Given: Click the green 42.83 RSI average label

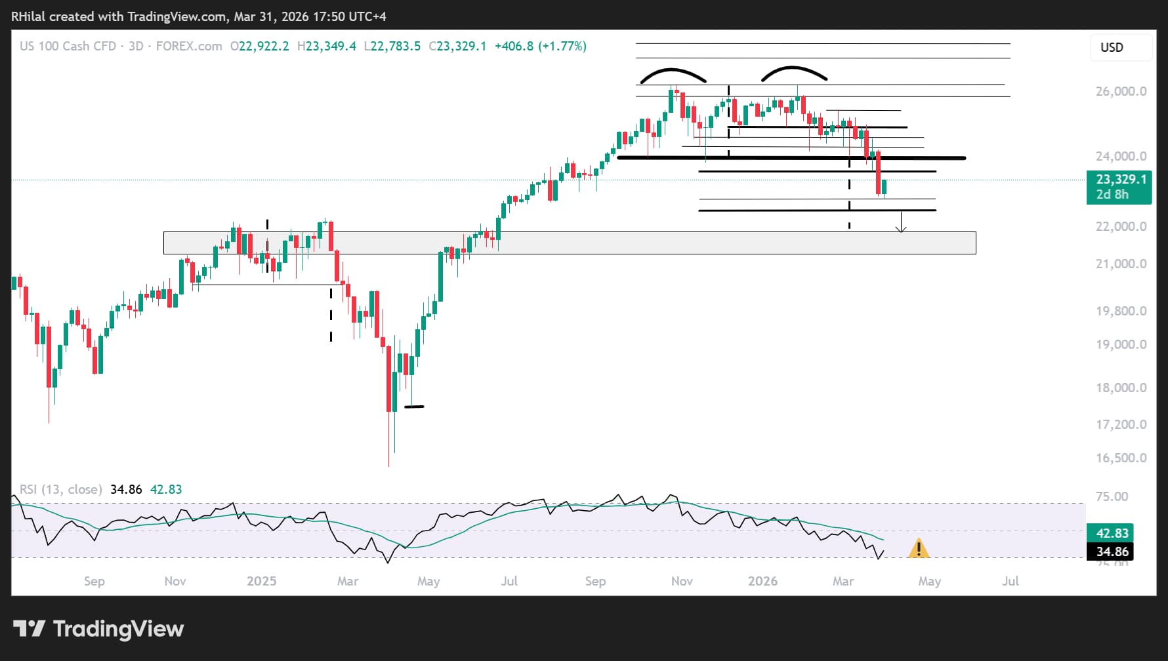Looking at the screenshot, I should tap(1110, 533).
